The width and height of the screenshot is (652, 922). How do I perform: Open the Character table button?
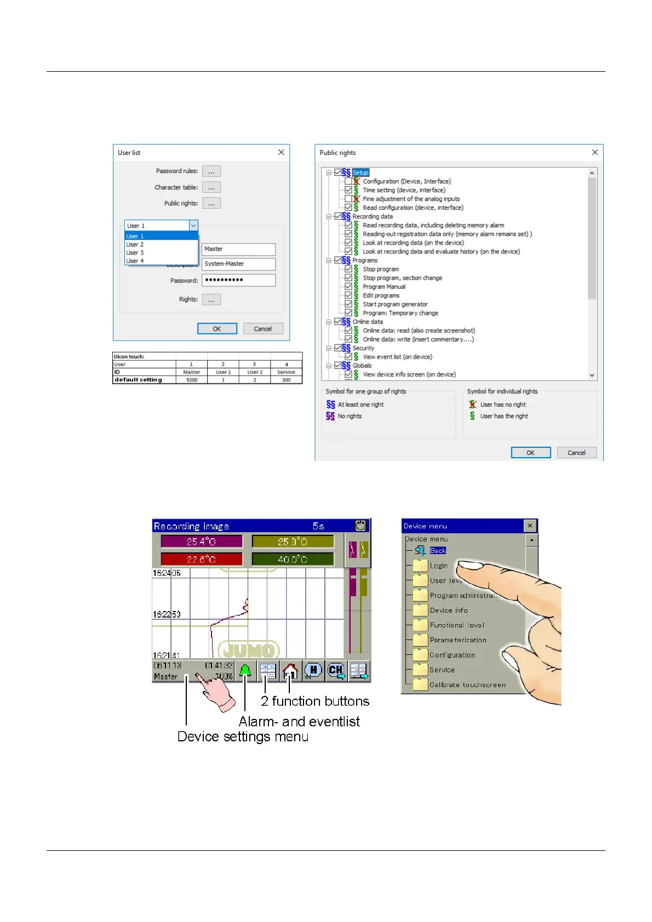211,187
